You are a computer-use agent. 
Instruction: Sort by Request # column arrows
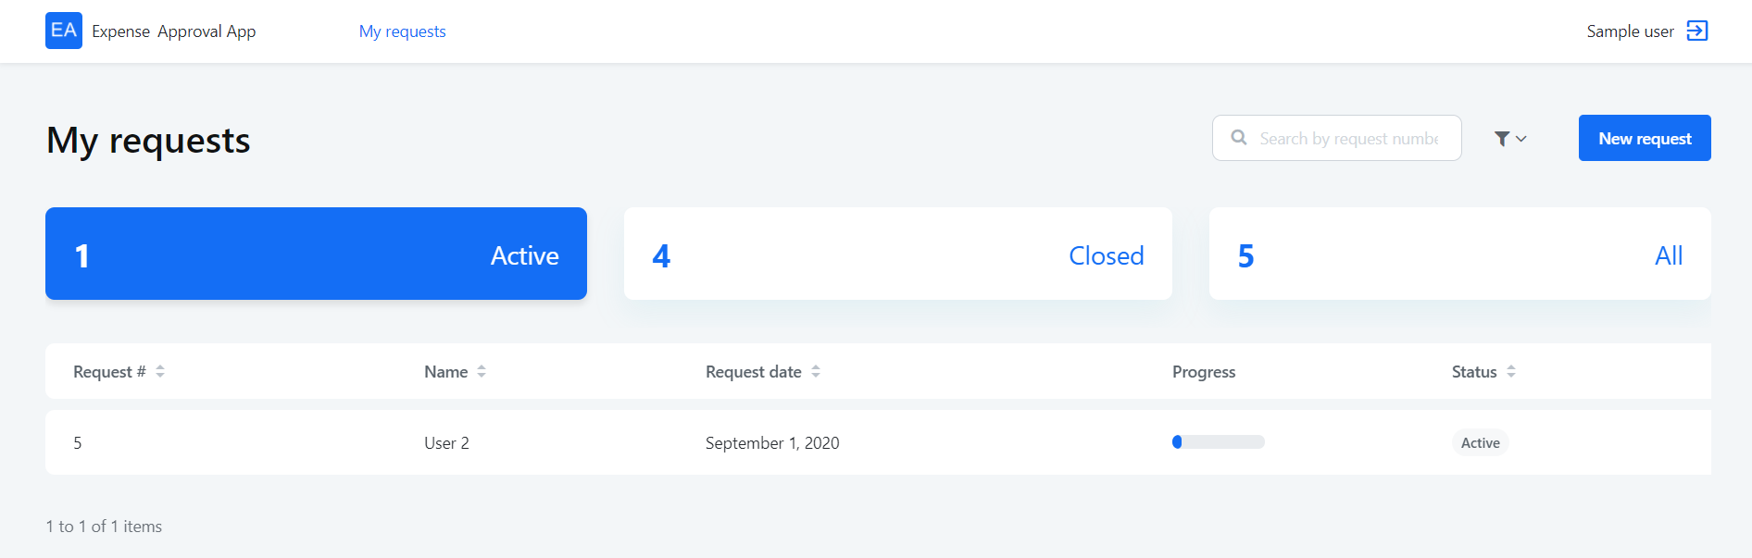pyautogui.click(x=160, y=371)
